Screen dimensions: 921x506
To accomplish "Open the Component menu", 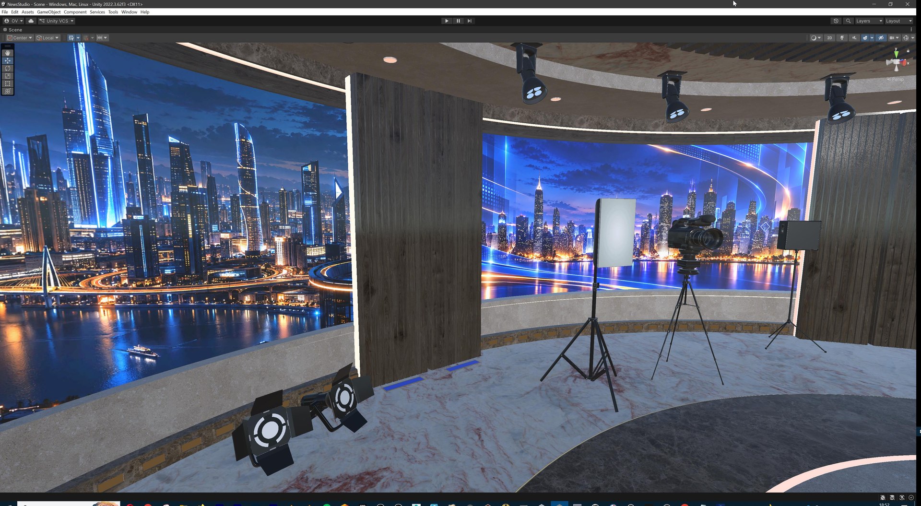I will coord(75,12).
